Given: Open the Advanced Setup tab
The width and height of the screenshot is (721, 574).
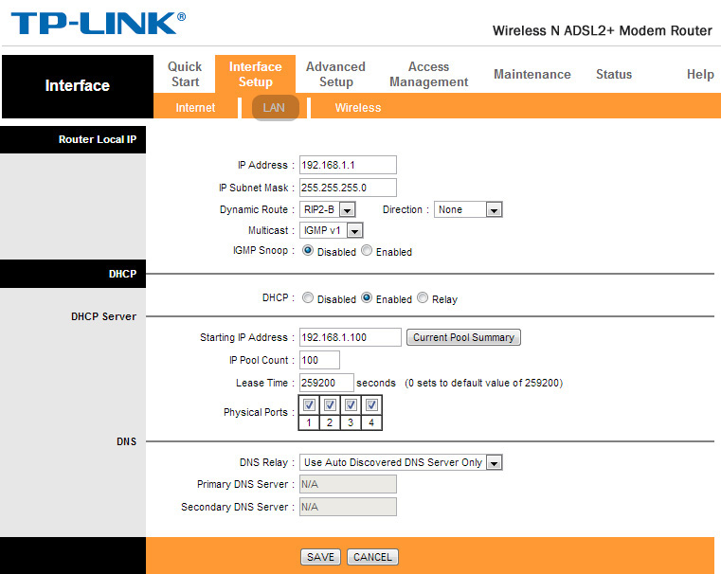Looking at the screenshot, I should [335, 74].
